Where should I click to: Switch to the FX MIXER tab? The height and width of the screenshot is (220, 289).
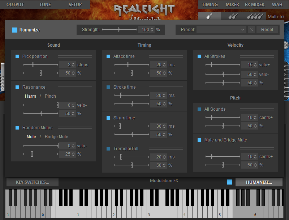(255, 5)
